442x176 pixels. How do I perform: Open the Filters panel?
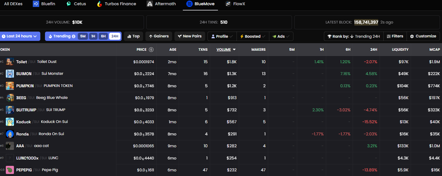click(395, 36)
